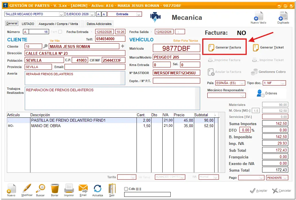Open the Pago method dropdown

click(261, 178)
